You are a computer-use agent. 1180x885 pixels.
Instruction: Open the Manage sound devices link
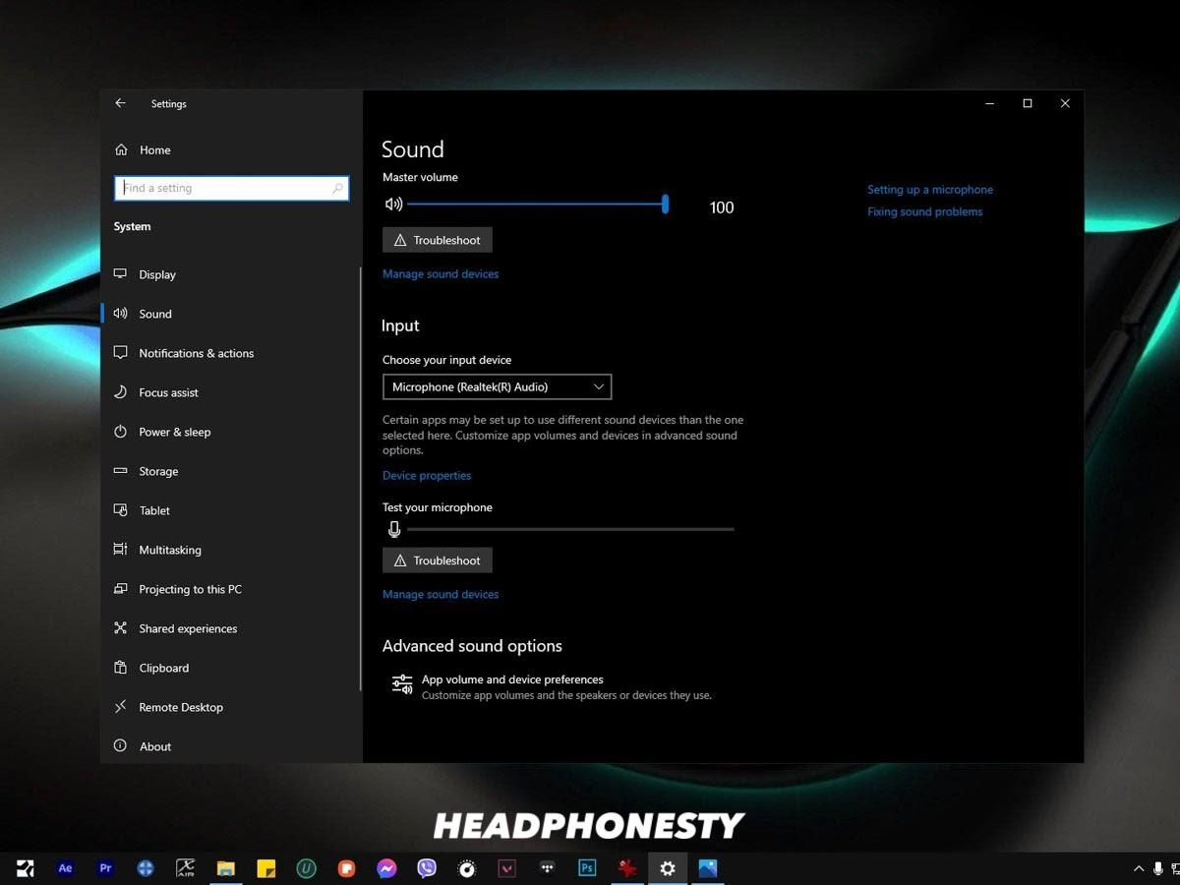click(441, 273)
